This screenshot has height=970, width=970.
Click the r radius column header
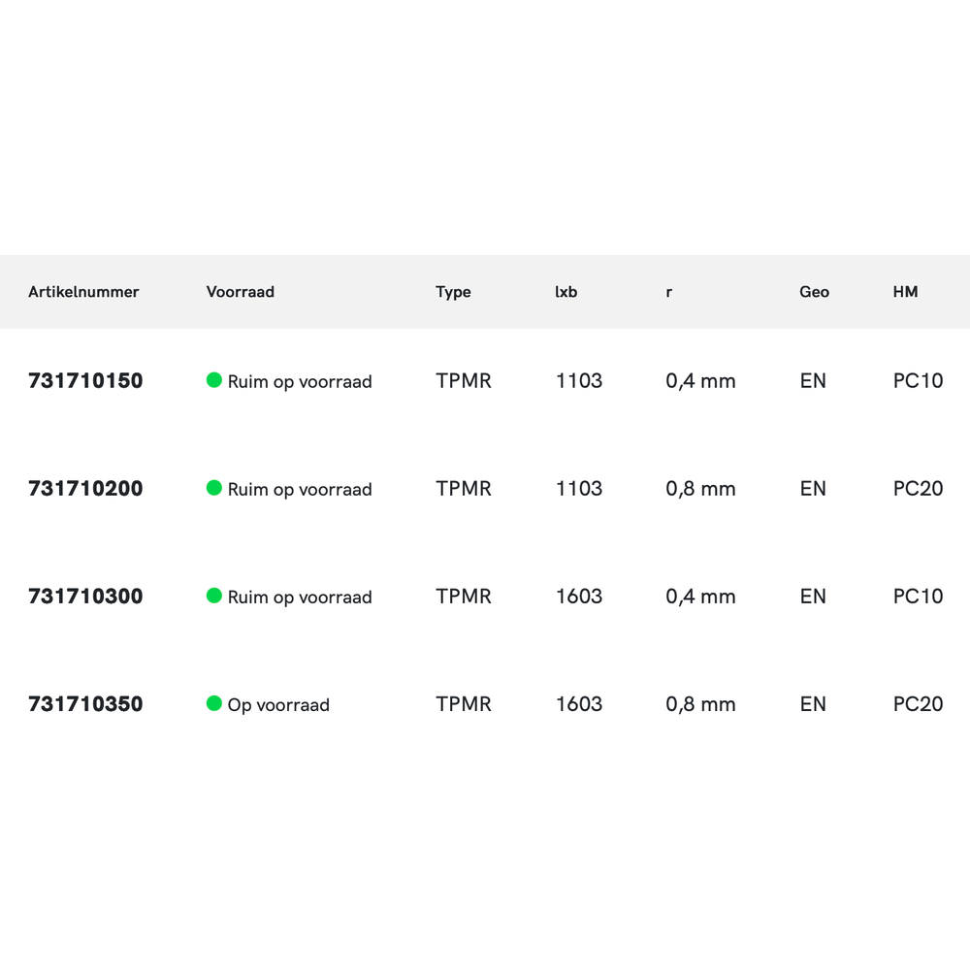coord(669,292)
